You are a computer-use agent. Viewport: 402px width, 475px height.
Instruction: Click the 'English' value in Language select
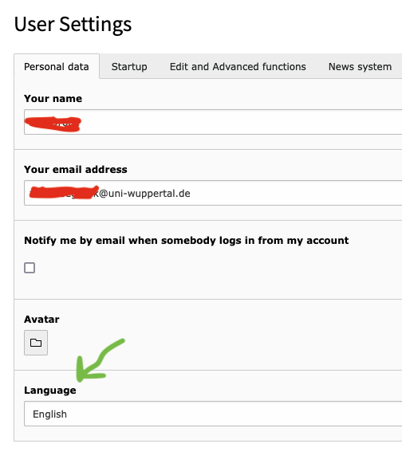[49, 414]
